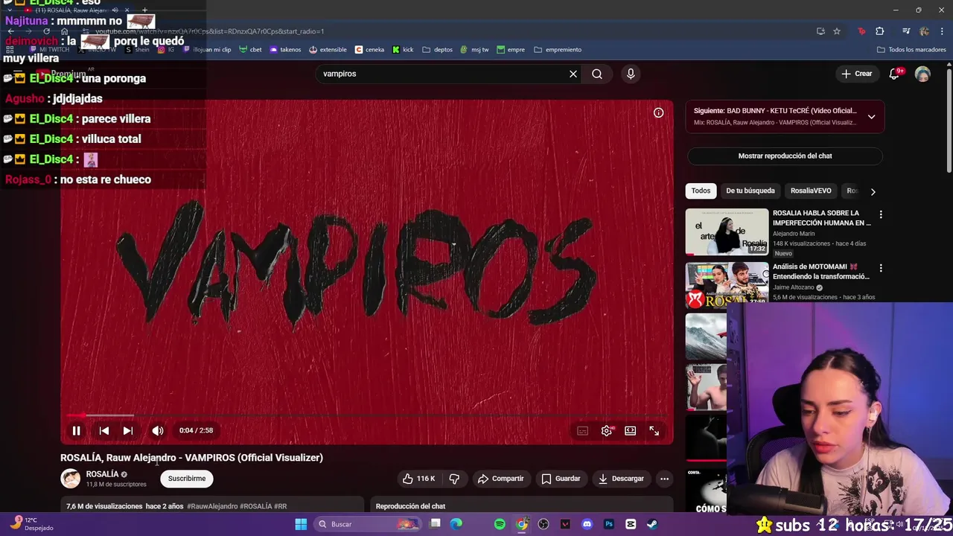Mute the video player volume

(x=157, y=430)
